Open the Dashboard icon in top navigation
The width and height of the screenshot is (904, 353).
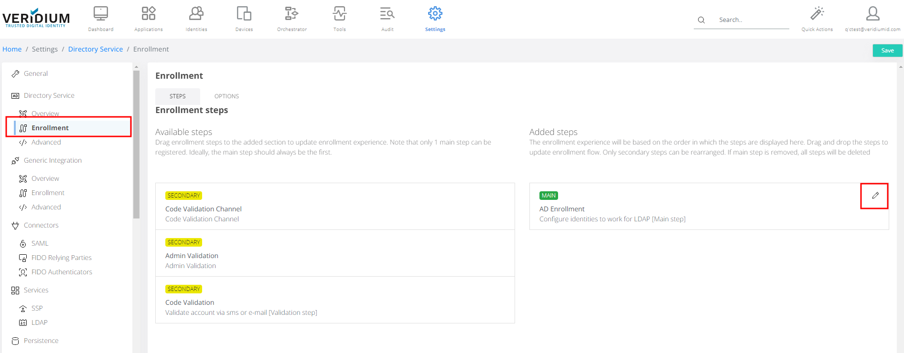tap(101, 14)
